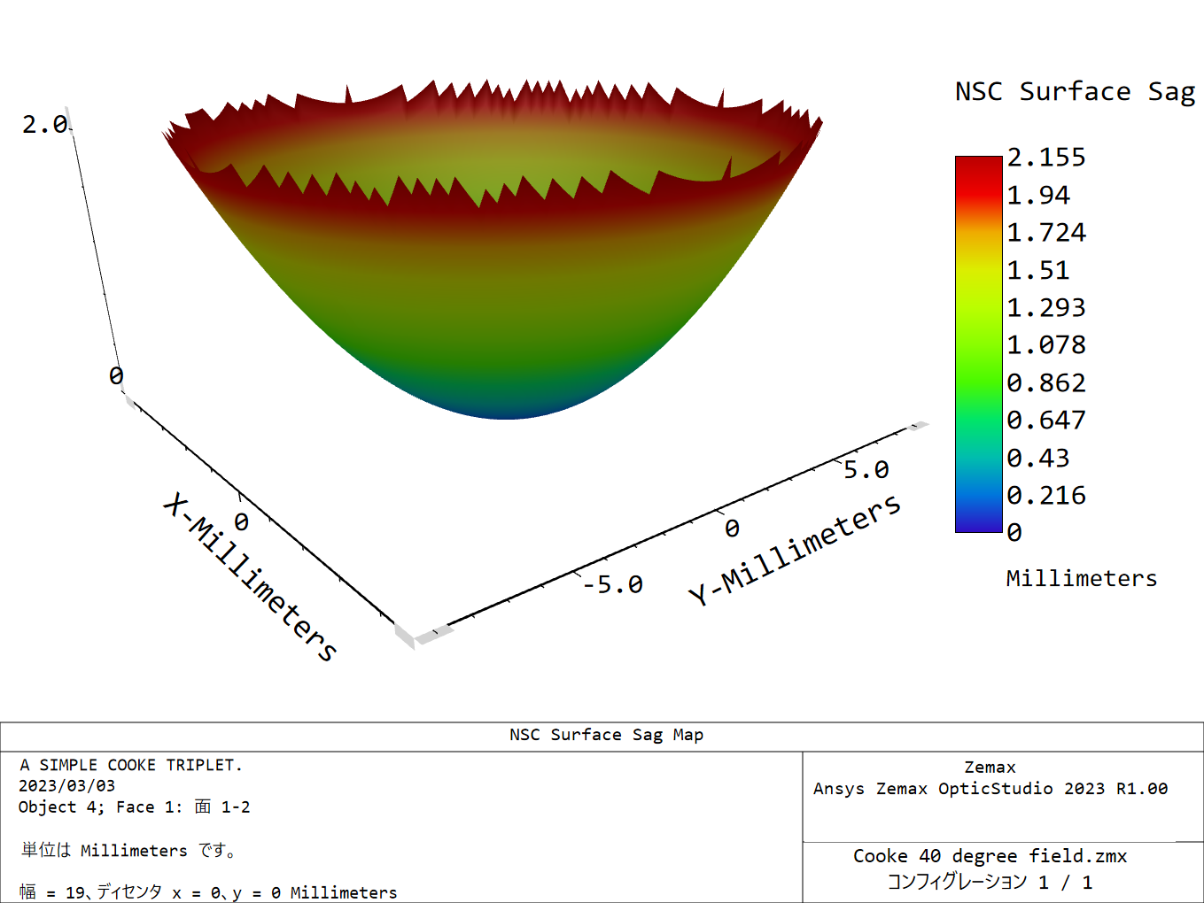Click the 1.293 legend value
This screenshot has height=903, width=1204.
[1046, 307]
